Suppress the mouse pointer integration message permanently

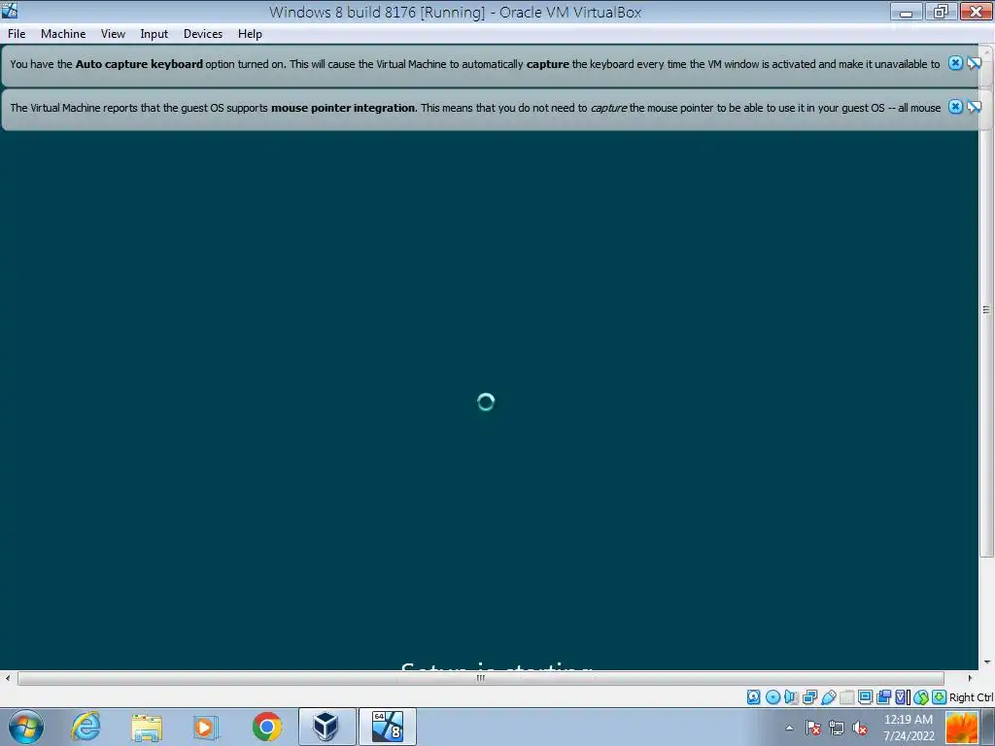pos(974,107)
